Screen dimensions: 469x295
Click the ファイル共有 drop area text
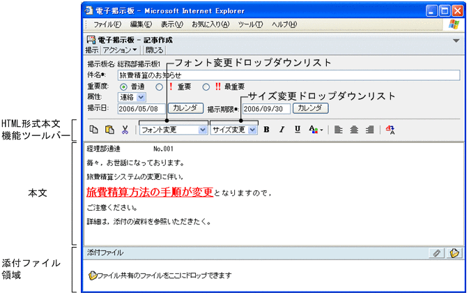pos(164,275)
